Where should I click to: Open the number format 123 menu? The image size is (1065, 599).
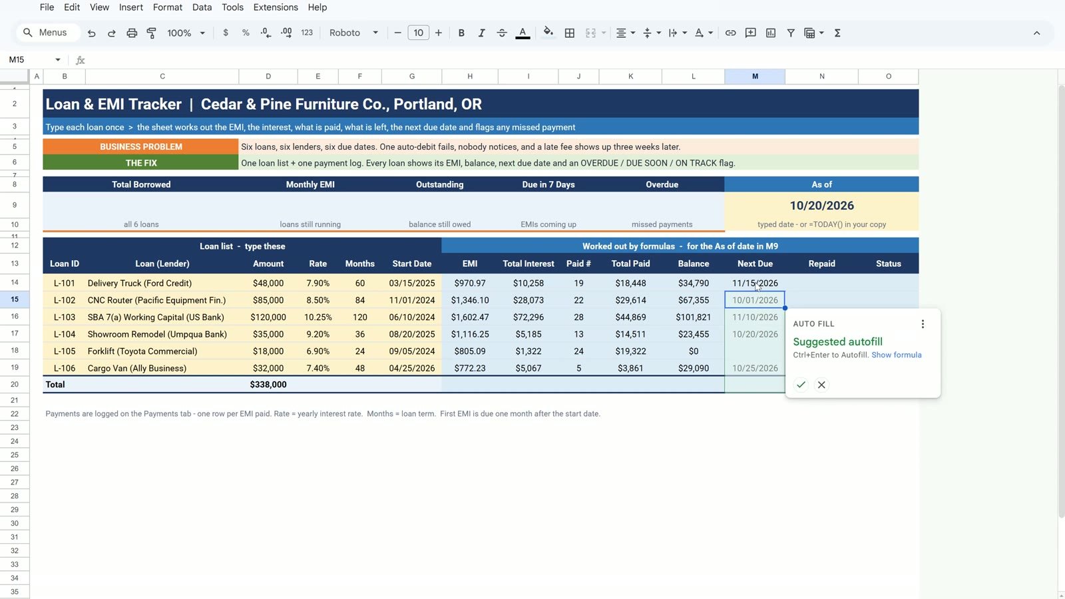pos(307,33)
